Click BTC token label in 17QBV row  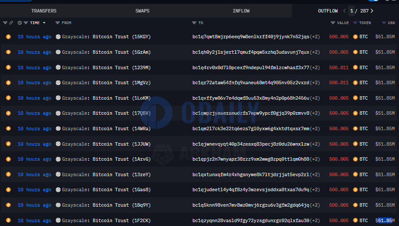[364, 113]
